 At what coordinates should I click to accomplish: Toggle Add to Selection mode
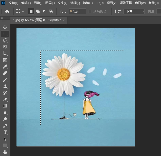click(x=38, y=11)
